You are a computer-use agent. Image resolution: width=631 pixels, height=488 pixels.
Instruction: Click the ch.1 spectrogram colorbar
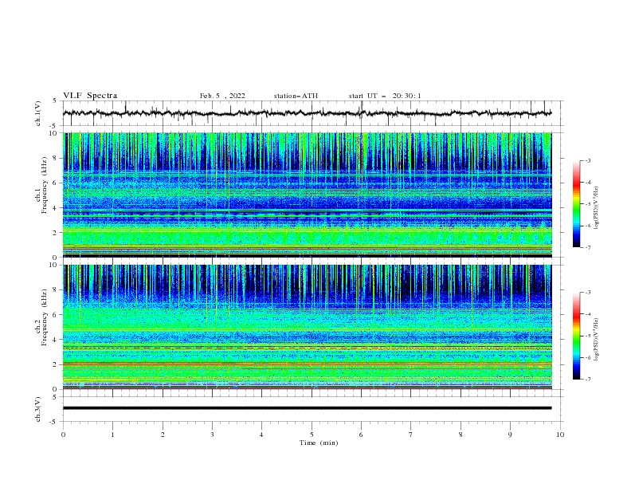(577, 204)
